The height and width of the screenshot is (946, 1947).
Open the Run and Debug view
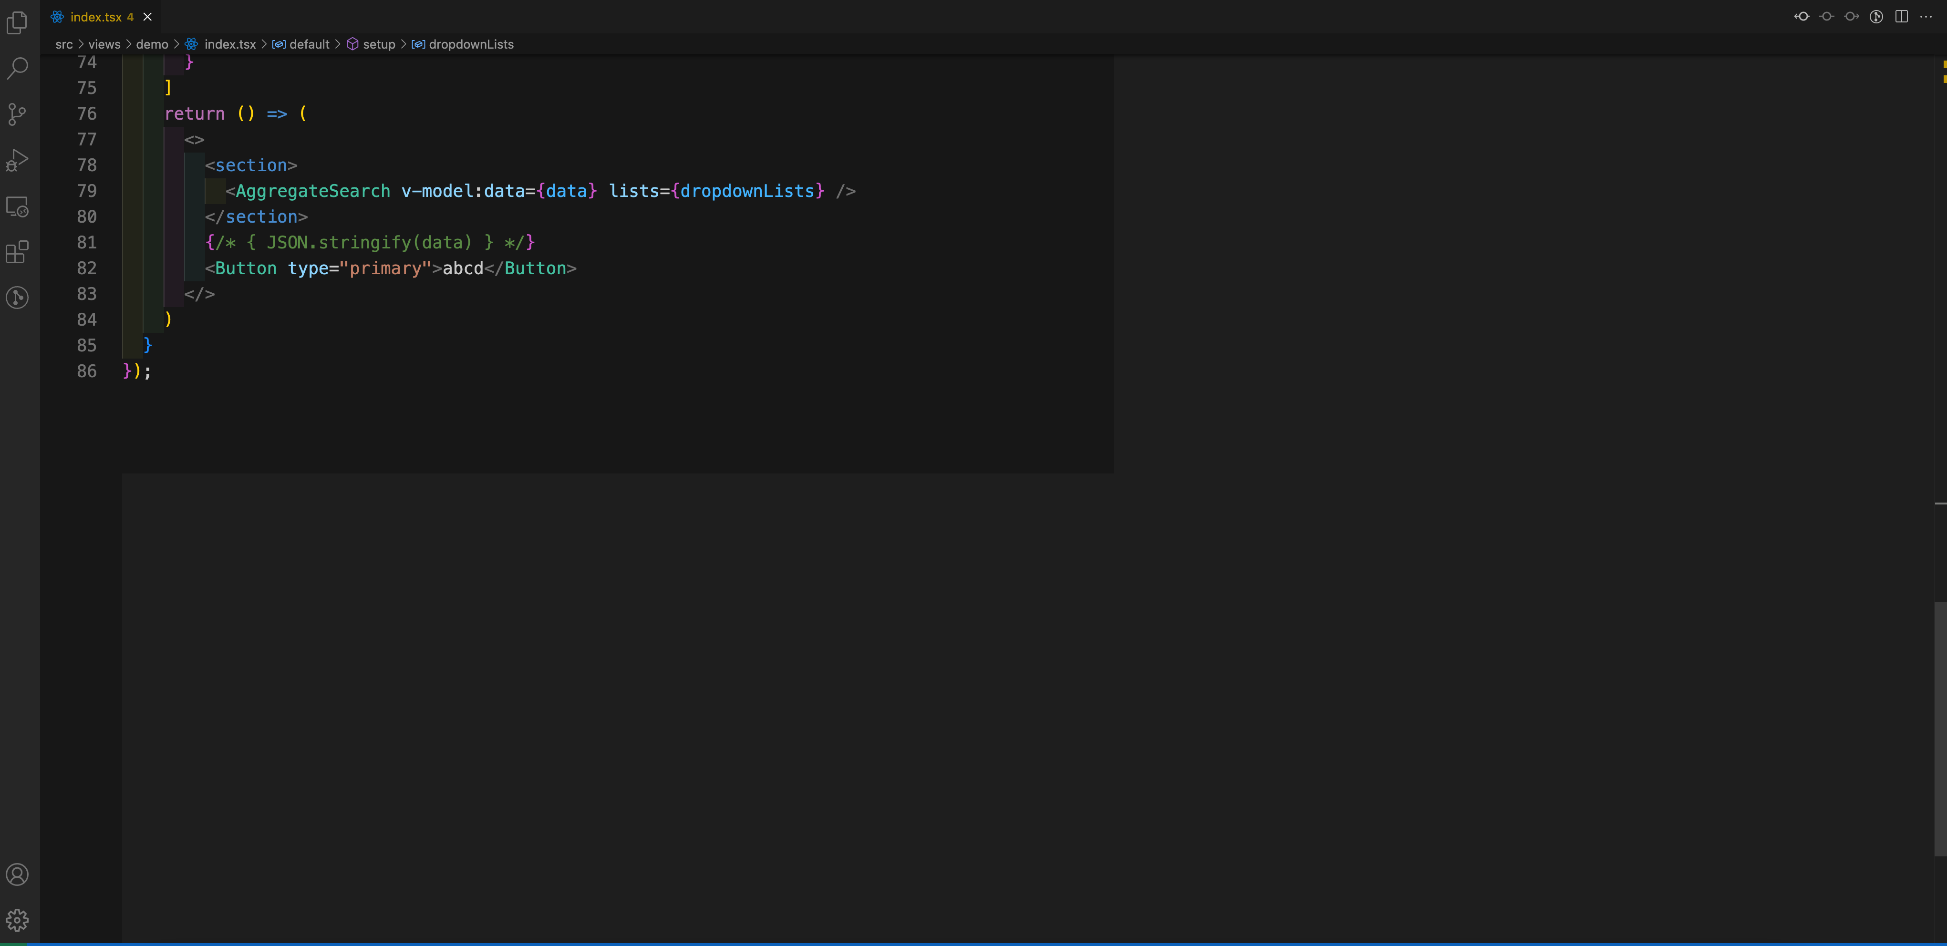tap(17, 160)
